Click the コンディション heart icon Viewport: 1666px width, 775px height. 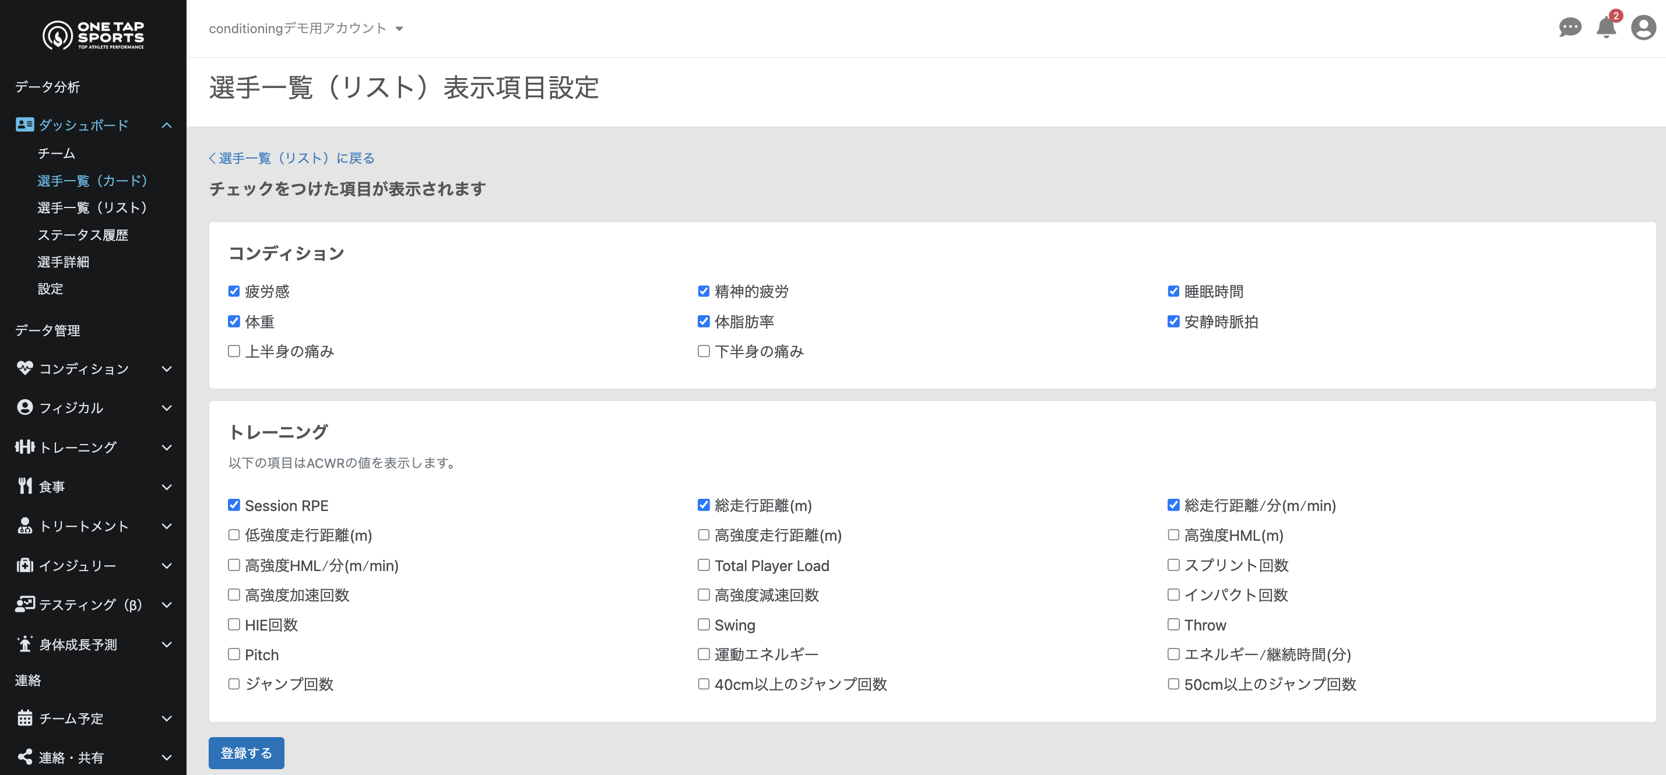24,368
